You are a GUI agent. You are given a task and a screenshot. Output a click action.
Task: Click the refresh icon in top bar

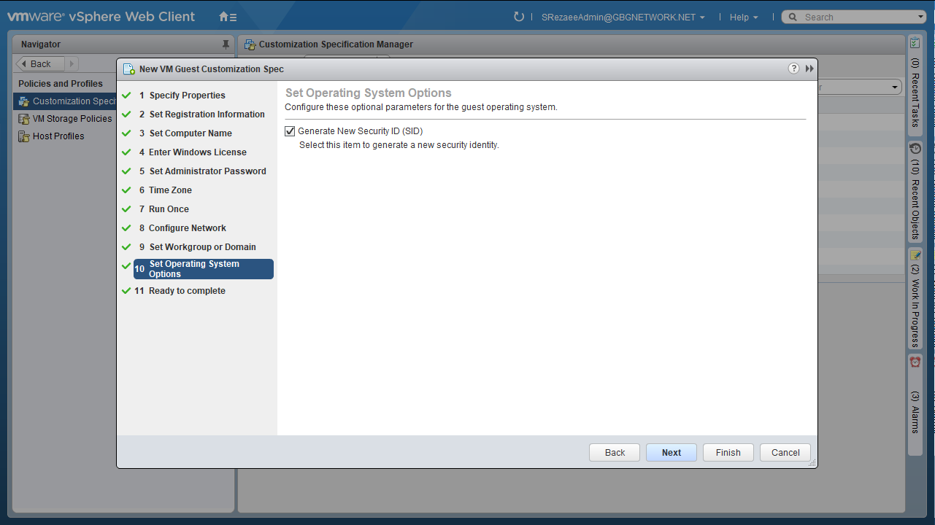point(519,17)
